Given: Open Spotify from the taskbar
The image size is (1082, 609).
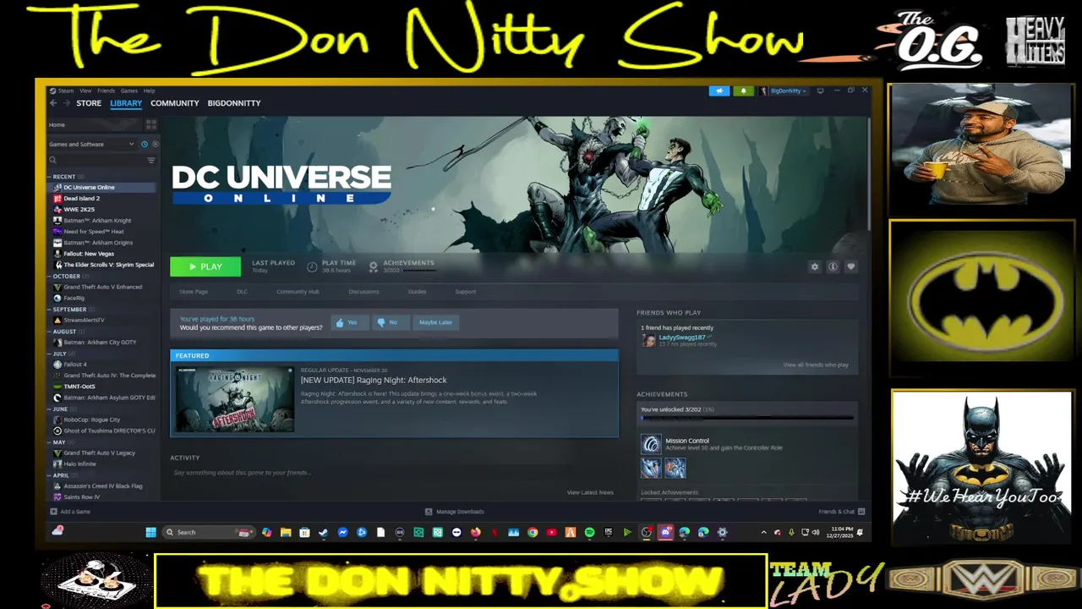Looking at the screenshot, I should 589,532.
